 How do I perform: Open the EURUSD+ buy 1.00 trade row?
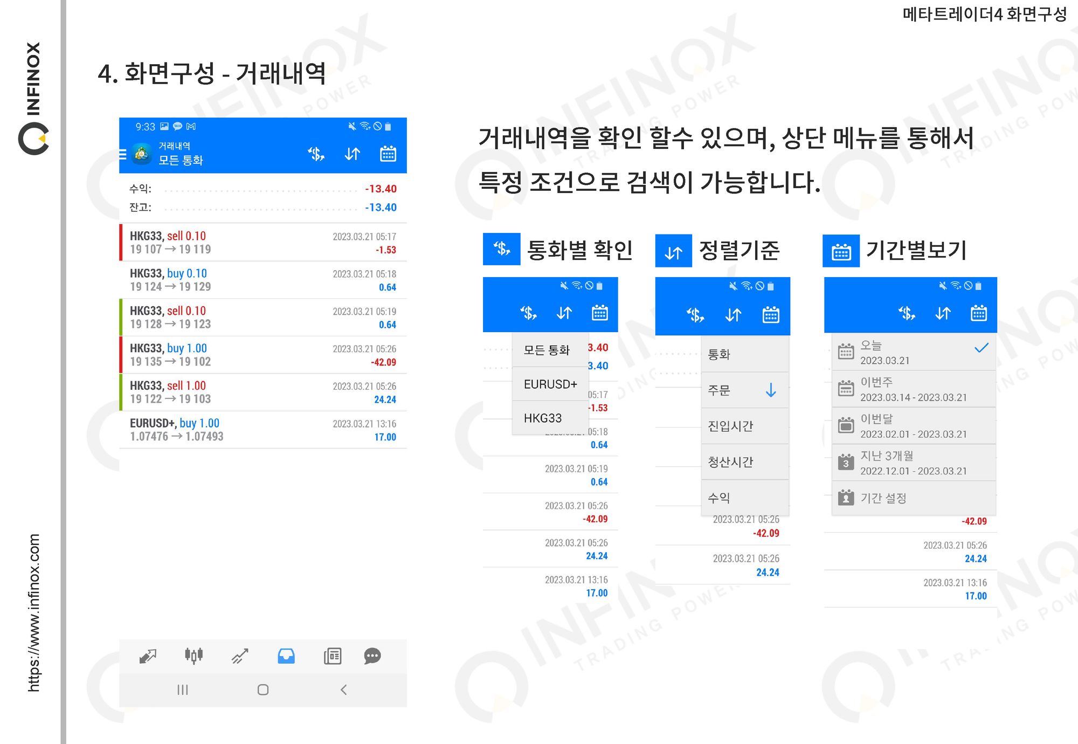[263, 430]
